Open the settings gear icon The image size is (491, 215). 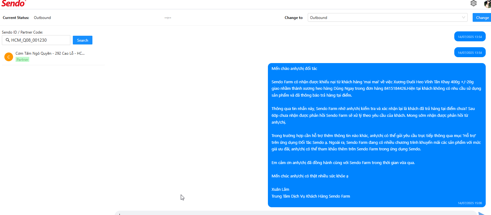[474, 3]
